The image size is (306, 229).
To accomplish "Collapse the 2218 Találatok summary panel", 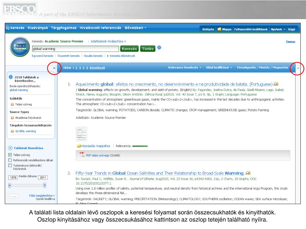I will [x=11, y=77].
